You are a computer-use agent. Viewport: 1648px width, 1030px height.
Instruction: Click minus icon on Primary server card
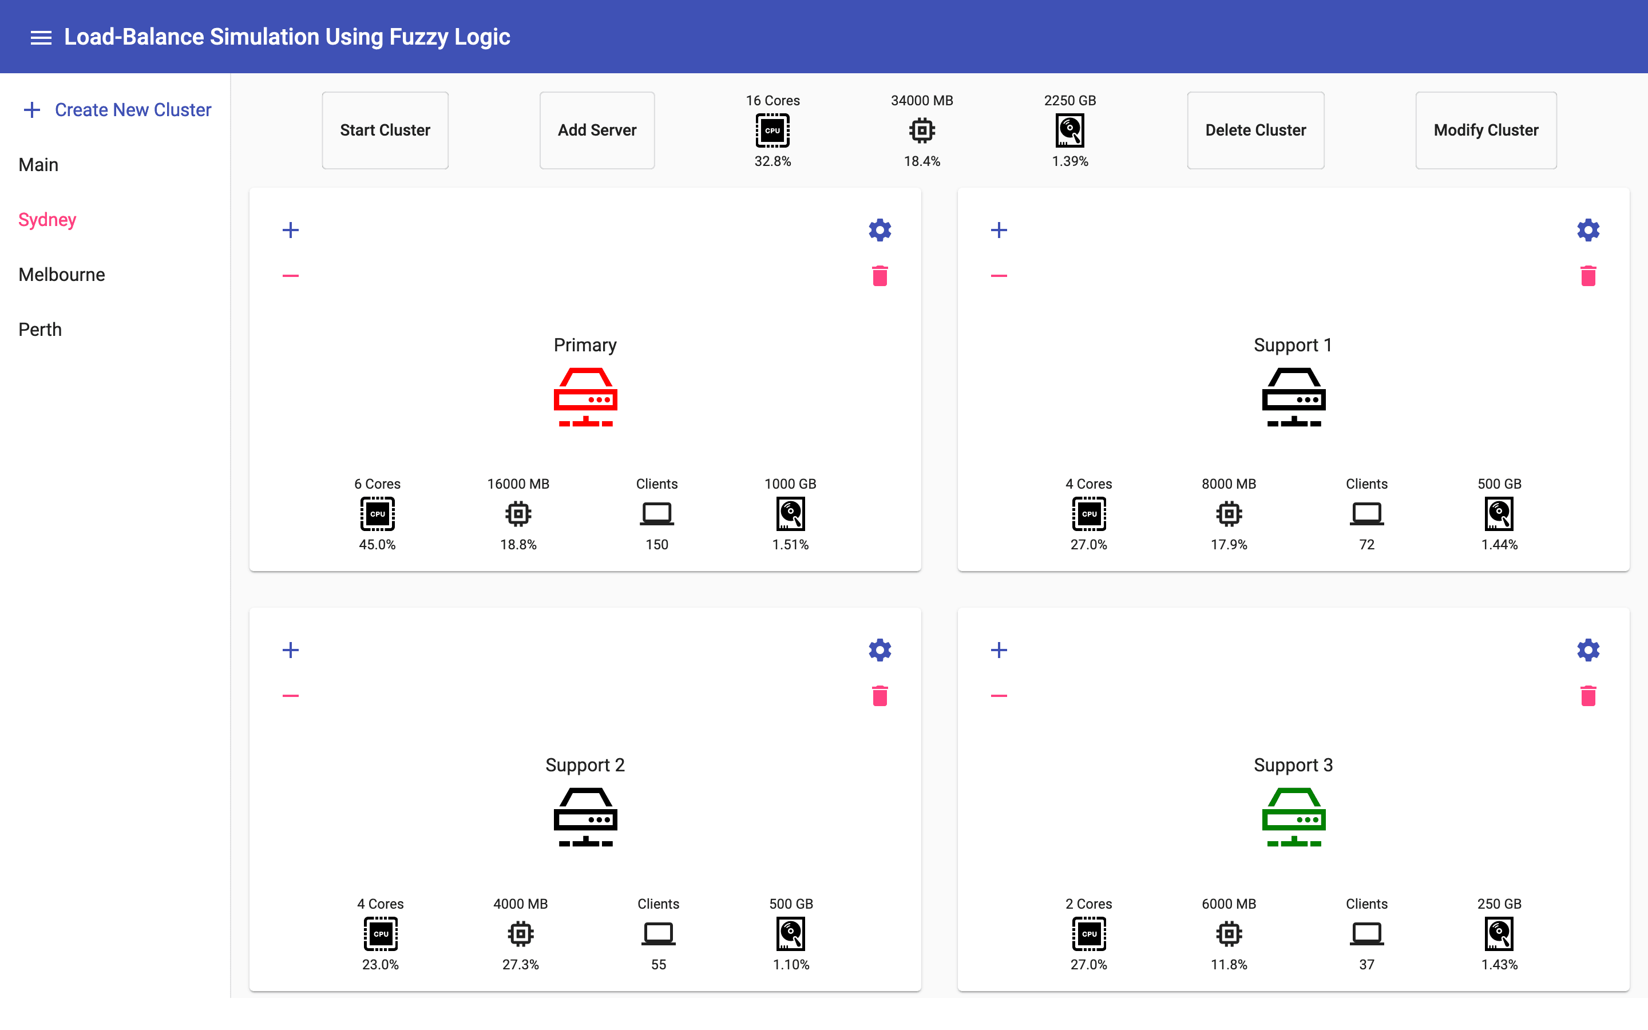[291, 276]
